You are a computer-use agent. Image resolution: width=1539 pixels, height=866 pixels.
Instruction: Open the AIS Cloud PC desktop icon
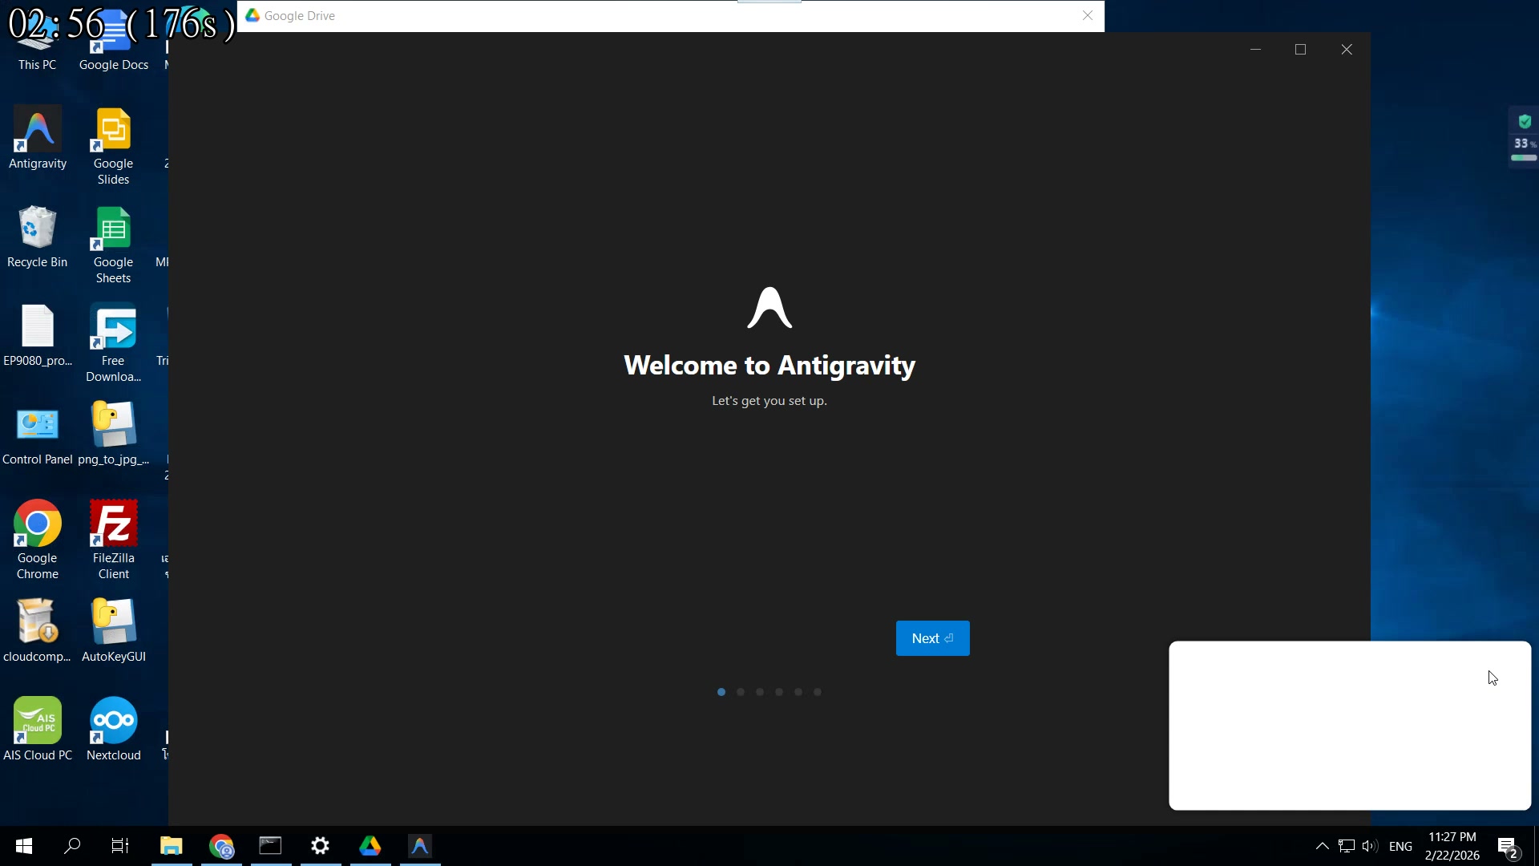38,728
